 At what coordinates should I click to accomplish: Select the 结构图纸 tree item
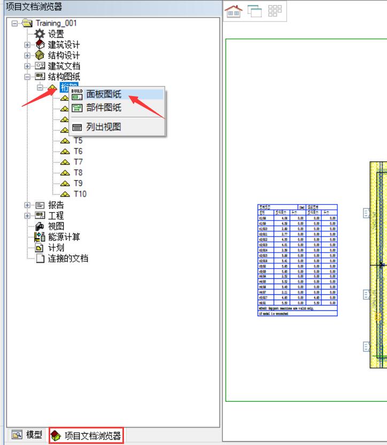click(x=64, y=76)
